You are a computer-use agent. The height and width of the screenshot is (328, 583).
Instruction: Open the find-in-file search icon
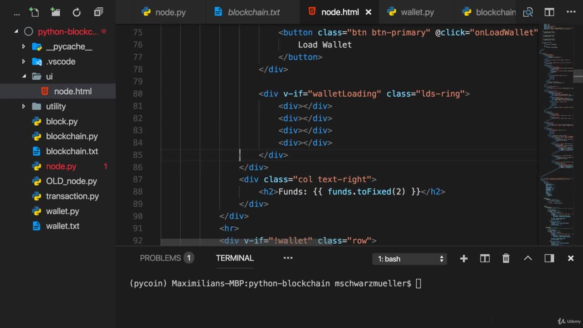[528, 12]
